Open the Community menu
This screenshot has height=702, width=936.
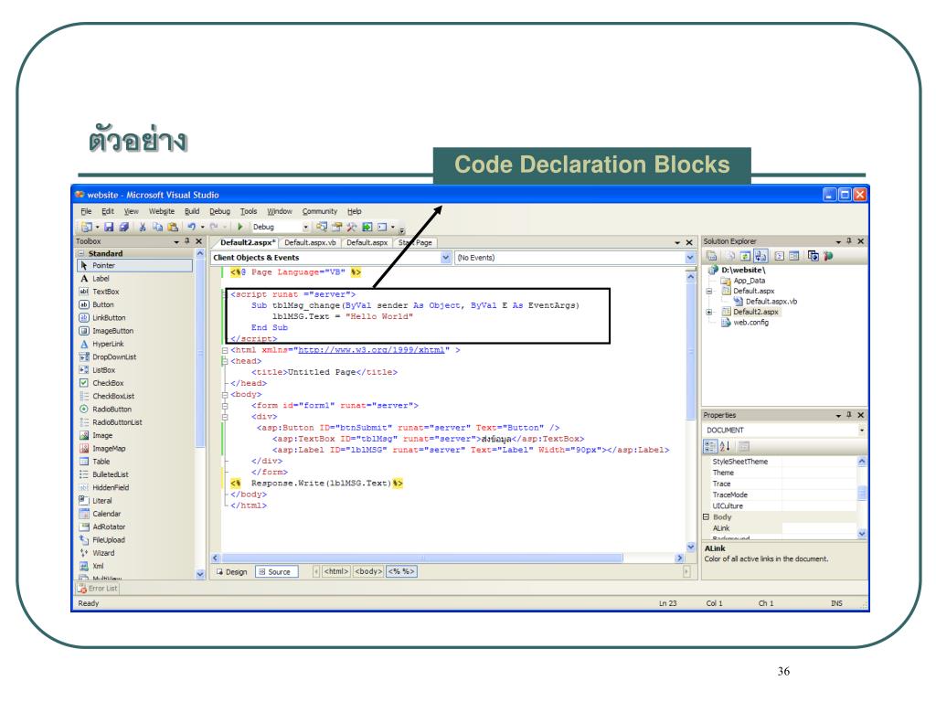pos(319,211)
